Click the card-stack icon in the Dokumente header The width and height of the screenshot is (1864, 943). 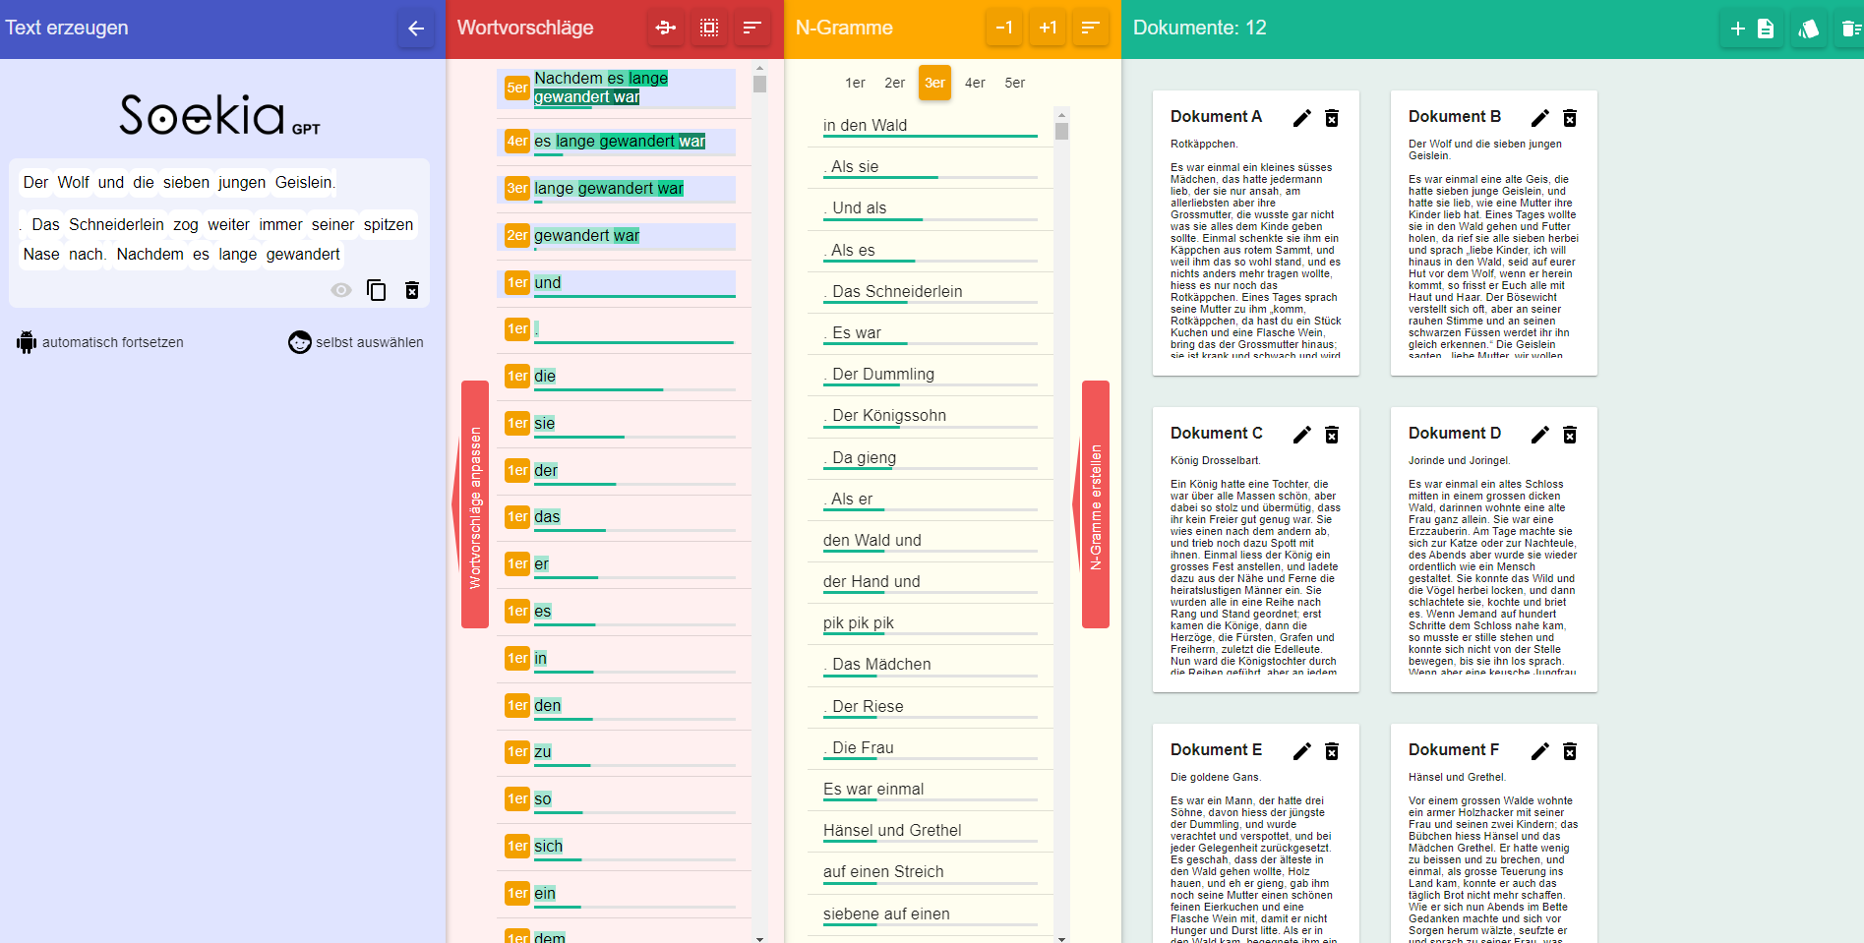pos(1809,29)
